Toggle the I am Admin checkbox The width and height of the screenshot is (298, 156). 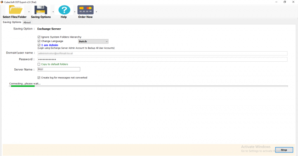point(39,45)
